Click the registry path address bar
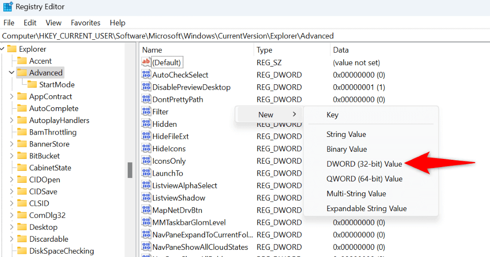This screenshot has height=257, width=490. pyautogui.click(x=245, y=36)
